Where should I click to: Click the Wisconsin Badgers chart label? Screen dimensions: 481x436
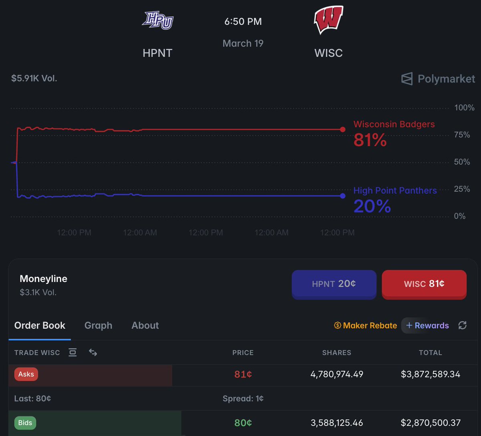pos(394,124)
